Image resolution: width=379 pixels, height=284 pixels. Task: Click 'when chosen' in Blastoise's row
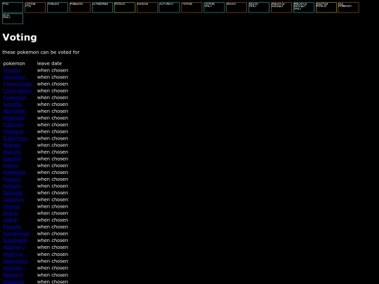pos(53,118)
